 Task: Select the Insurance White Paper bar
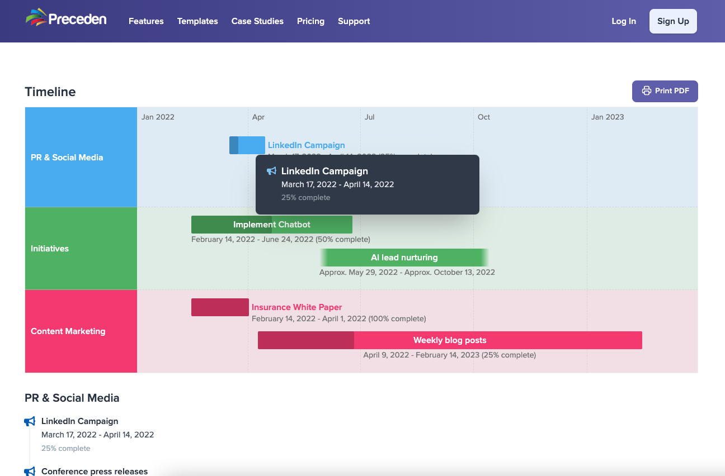click(220, 307)
